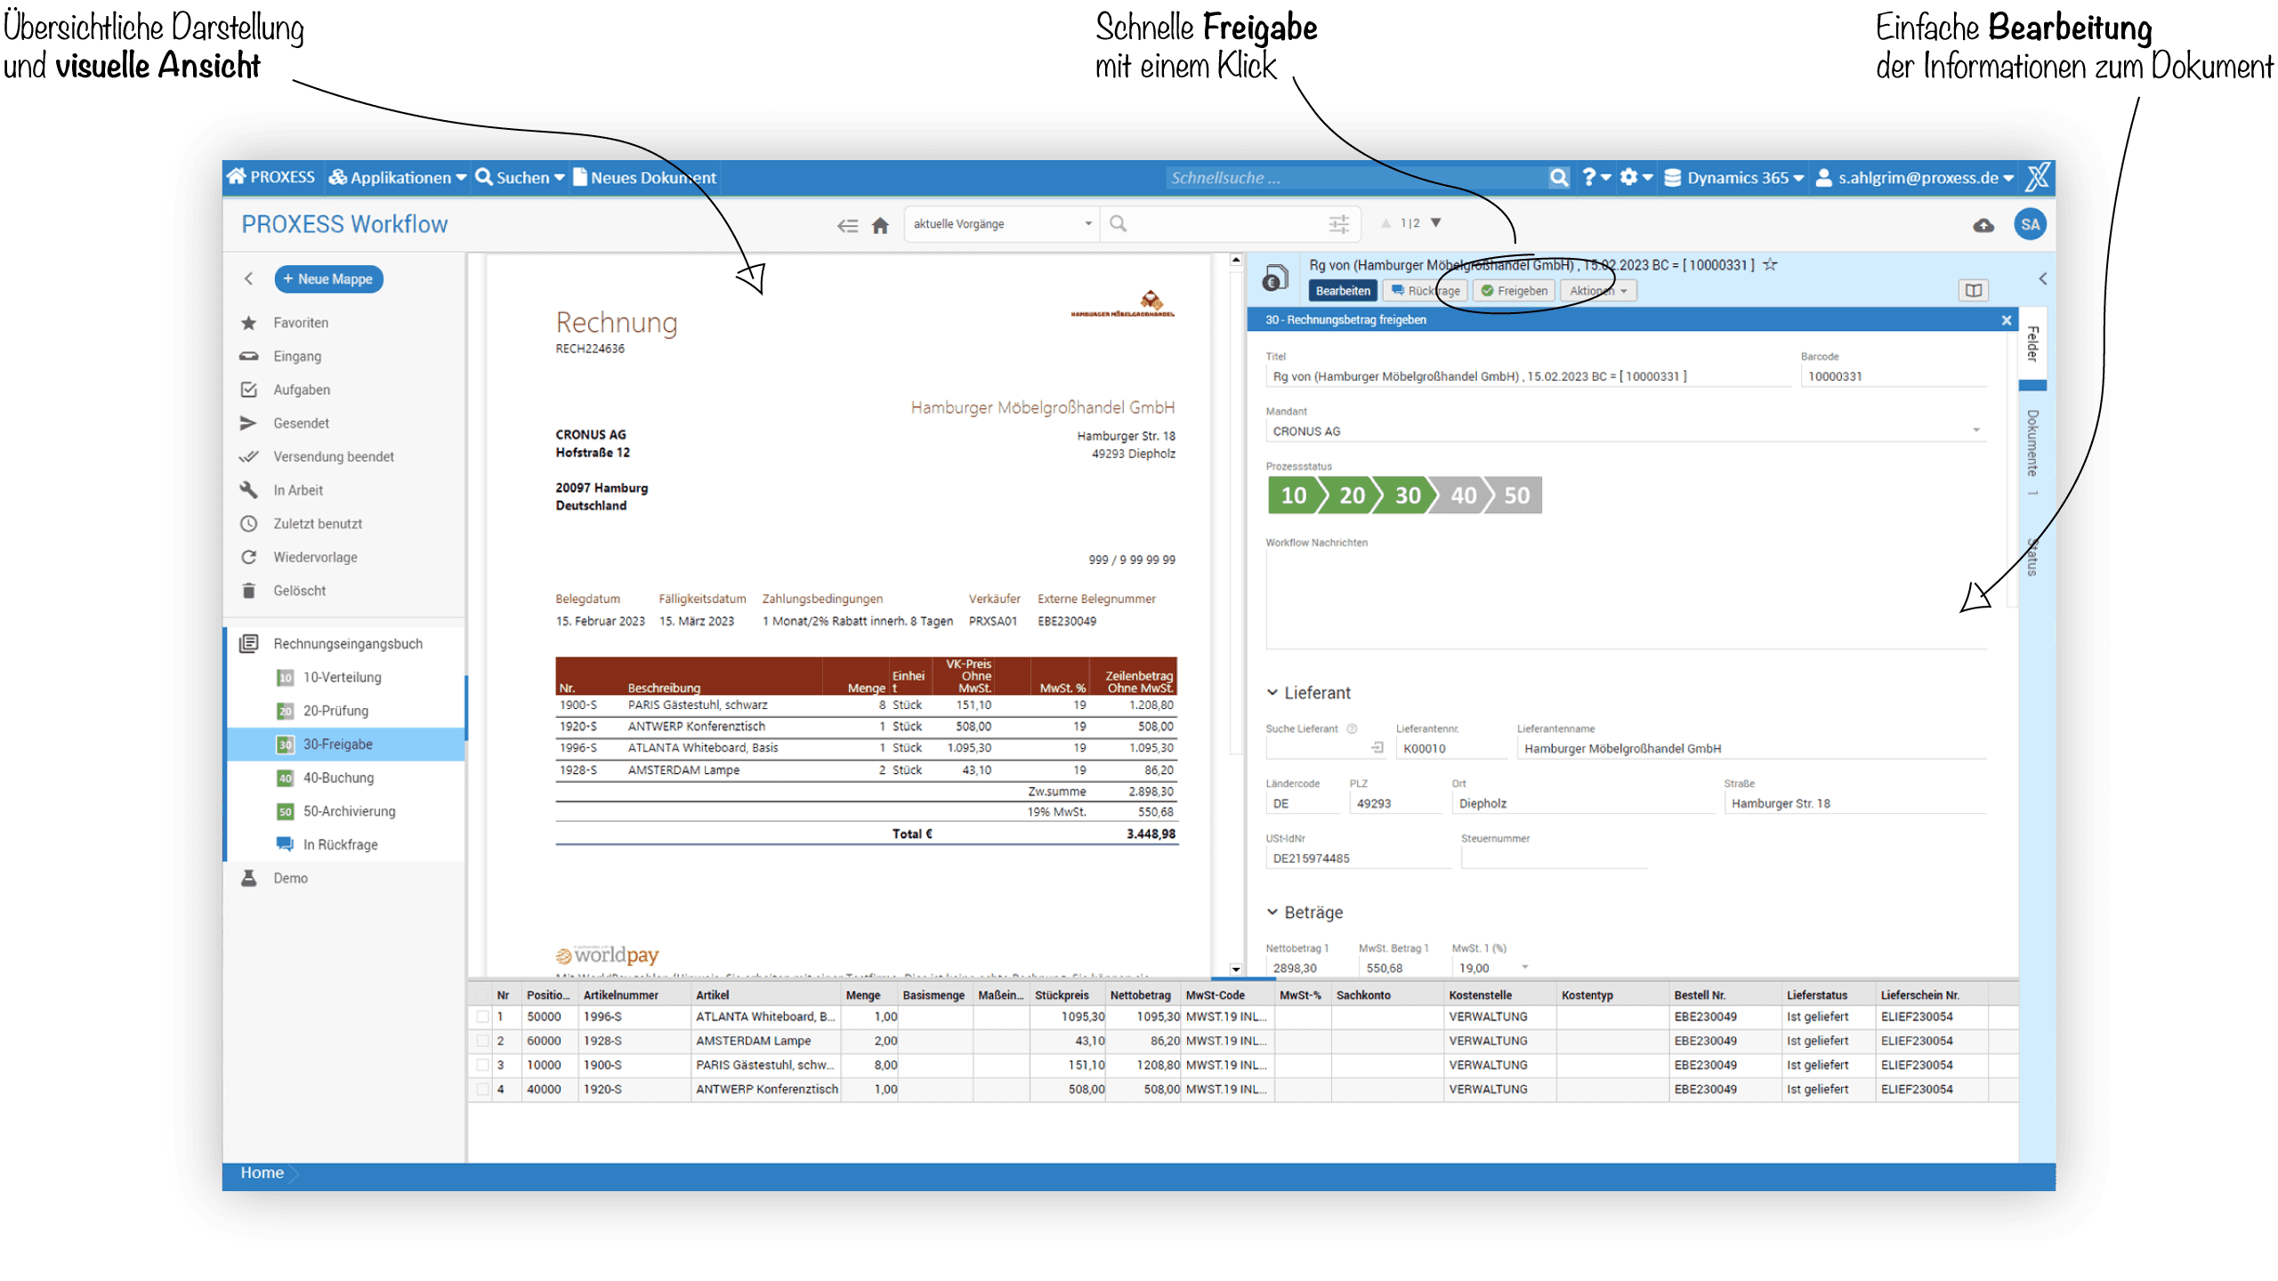2278x1281 pixels.
Task: Switch to the Dokumente side tab
Action: 2032,443
